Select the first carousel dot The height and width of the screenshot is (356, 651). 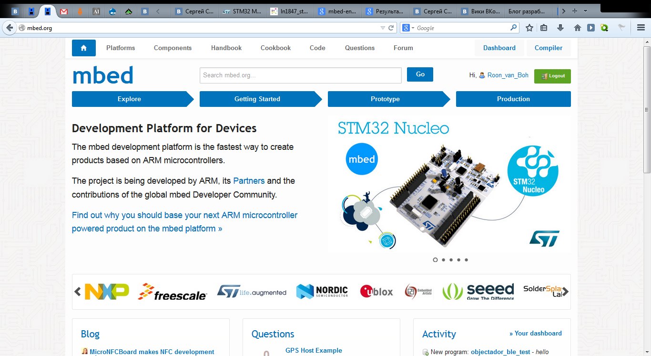(435, 260)
